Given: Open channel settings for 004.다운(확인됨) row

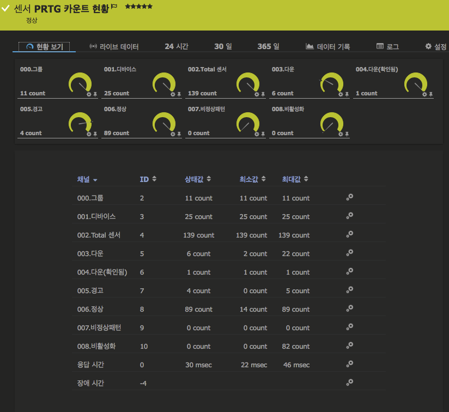Looking at the screenshot, I should tap(350, 271).
